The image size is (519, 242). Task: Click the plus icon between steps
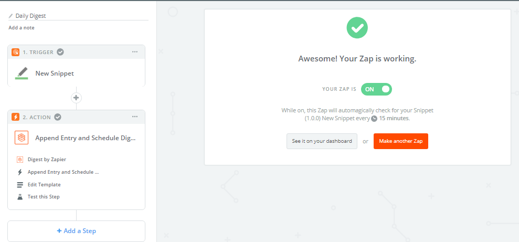coord(76,98)
